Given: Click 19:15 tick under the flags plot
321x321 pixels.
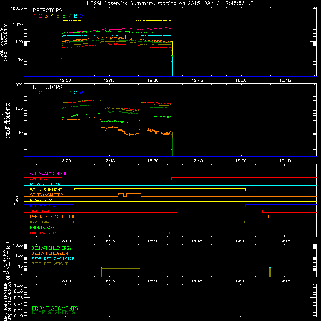Looking at the screenshot, I should [x=285, y=241].
